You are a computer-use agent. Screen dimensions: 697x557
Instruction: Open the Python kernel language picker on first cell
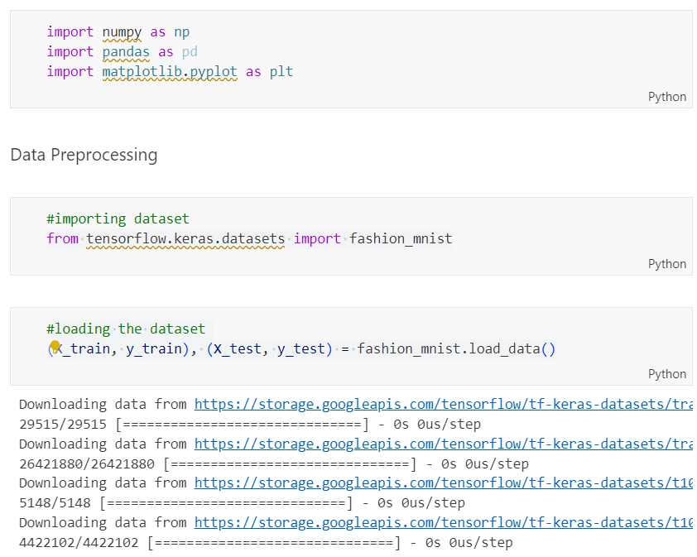[x=666, y=97]
